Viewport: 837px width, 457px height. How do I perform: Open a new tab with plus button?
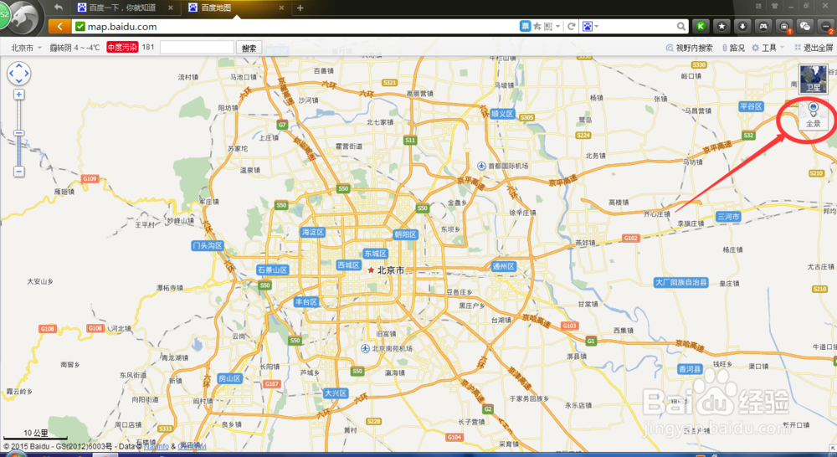tap(300, 8)
